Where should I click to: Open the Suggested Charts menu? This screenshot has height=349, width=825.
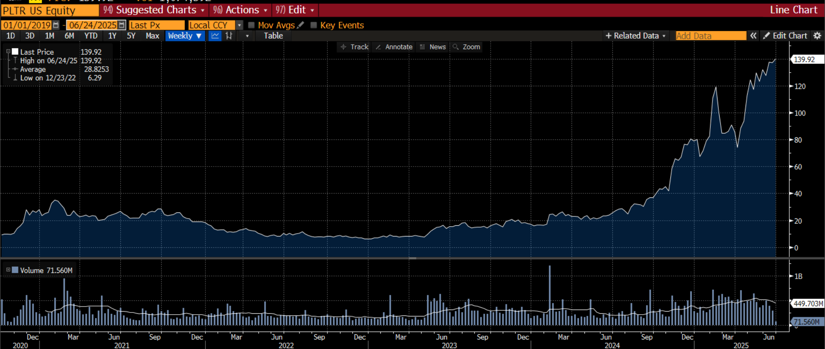click(154, 10)
